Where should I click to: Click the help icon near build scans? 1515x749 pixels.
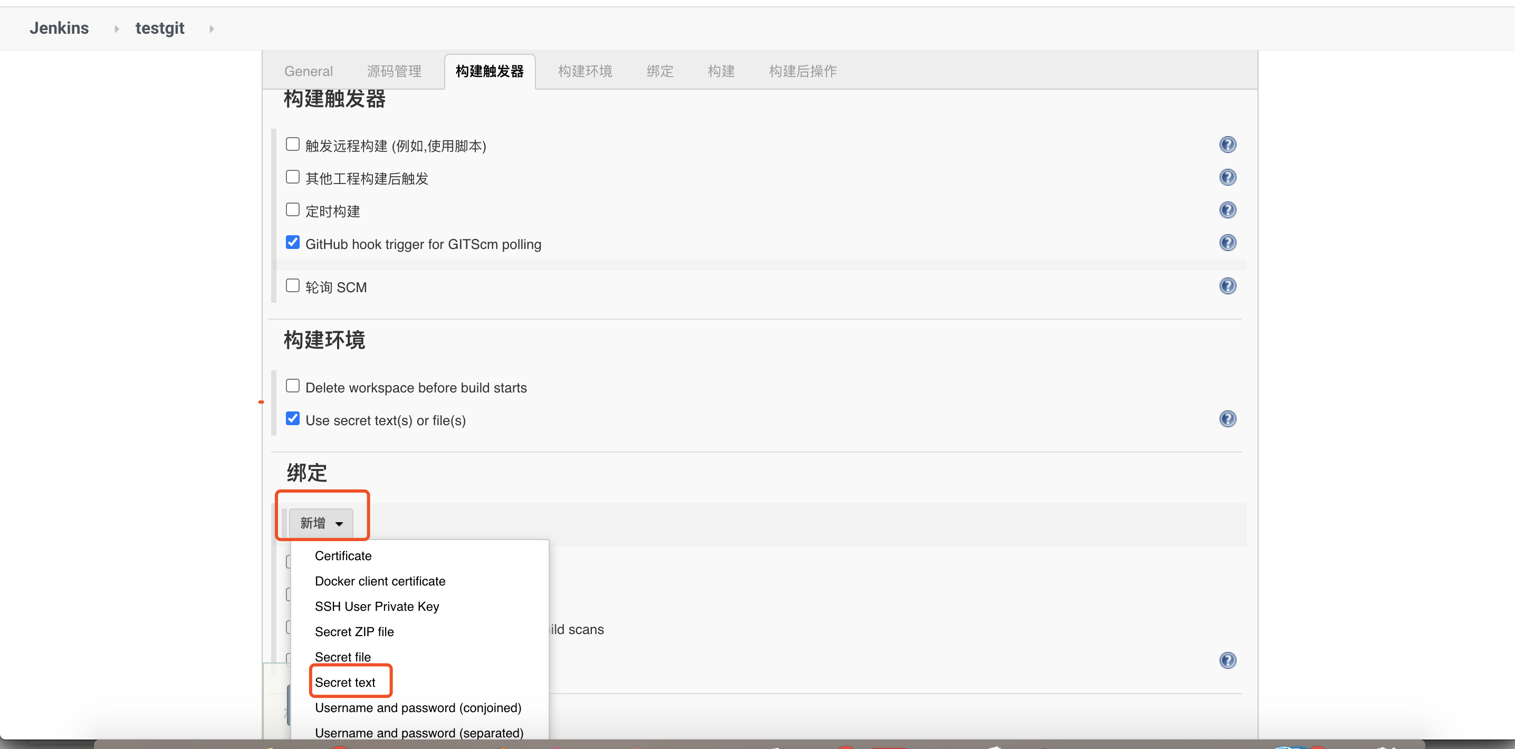click(x=1228, y=660)
